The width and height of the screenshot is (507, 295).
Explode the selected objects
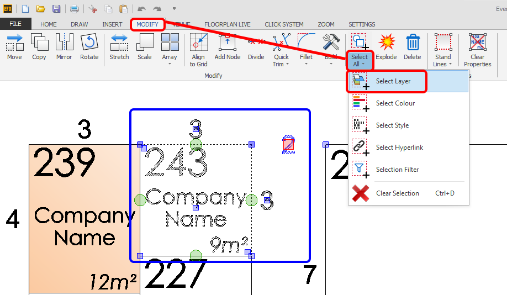(x=386, y=46)
